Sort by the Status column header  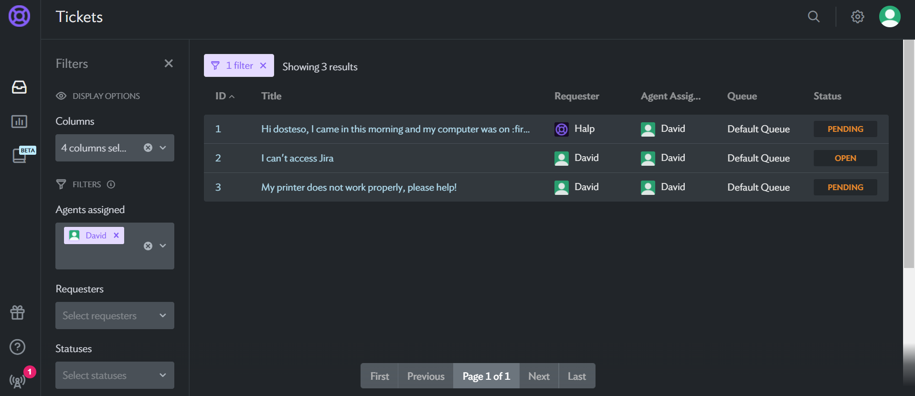click(x=827, y=96)
